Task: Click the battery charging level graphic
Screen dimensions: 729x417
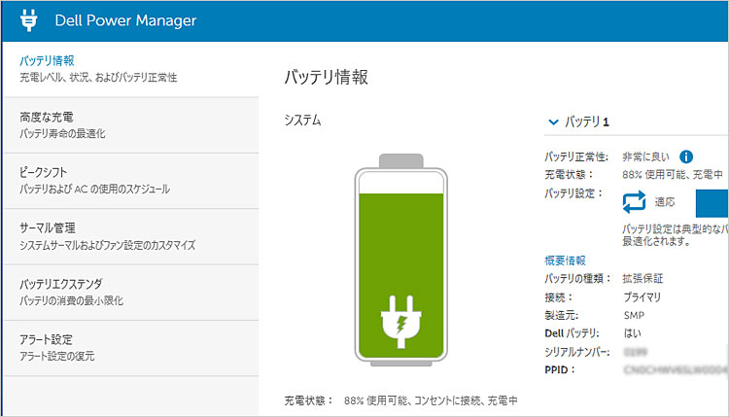Action: point(400,260)
